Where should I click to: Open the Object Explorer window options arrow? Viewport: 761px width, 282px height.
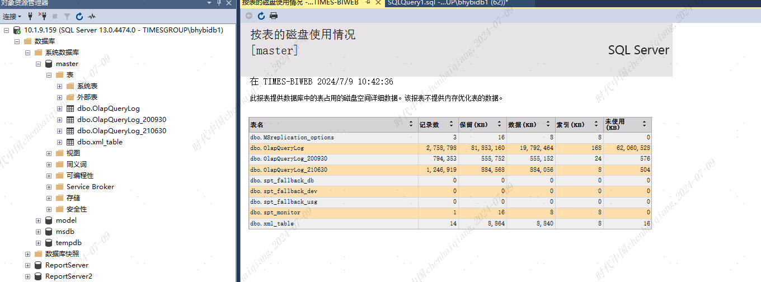(210, 3)
